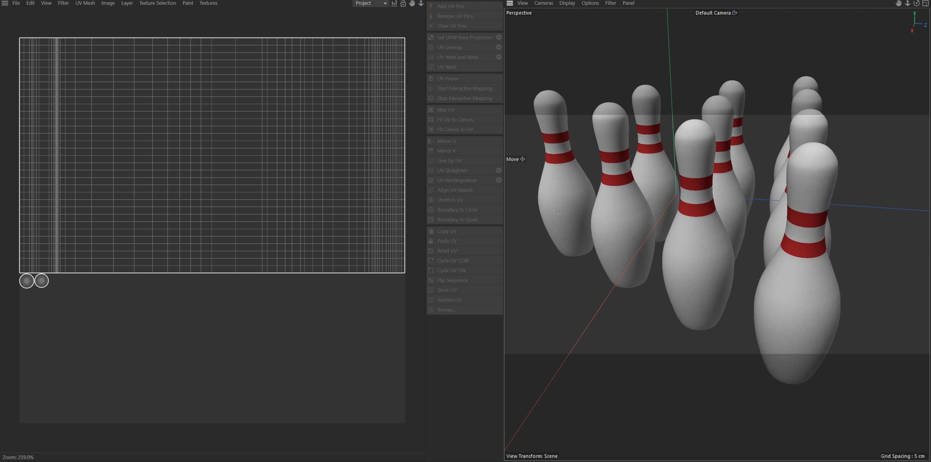Select the left circular UV island

click(x=26, y=281)
